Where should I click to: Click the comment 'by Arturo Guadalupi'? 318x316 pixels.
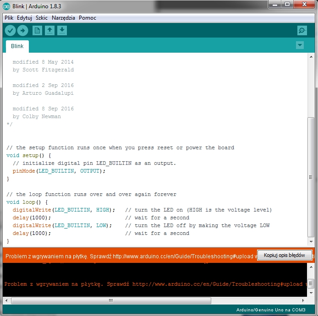[43, 93]
